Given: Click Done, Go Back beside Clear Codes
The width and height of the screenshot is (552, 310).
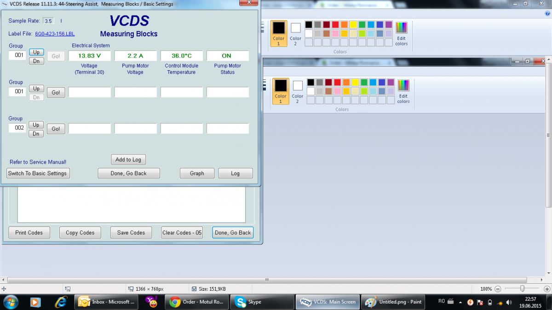Looking at the screenshot, I should tap(233, 232).
